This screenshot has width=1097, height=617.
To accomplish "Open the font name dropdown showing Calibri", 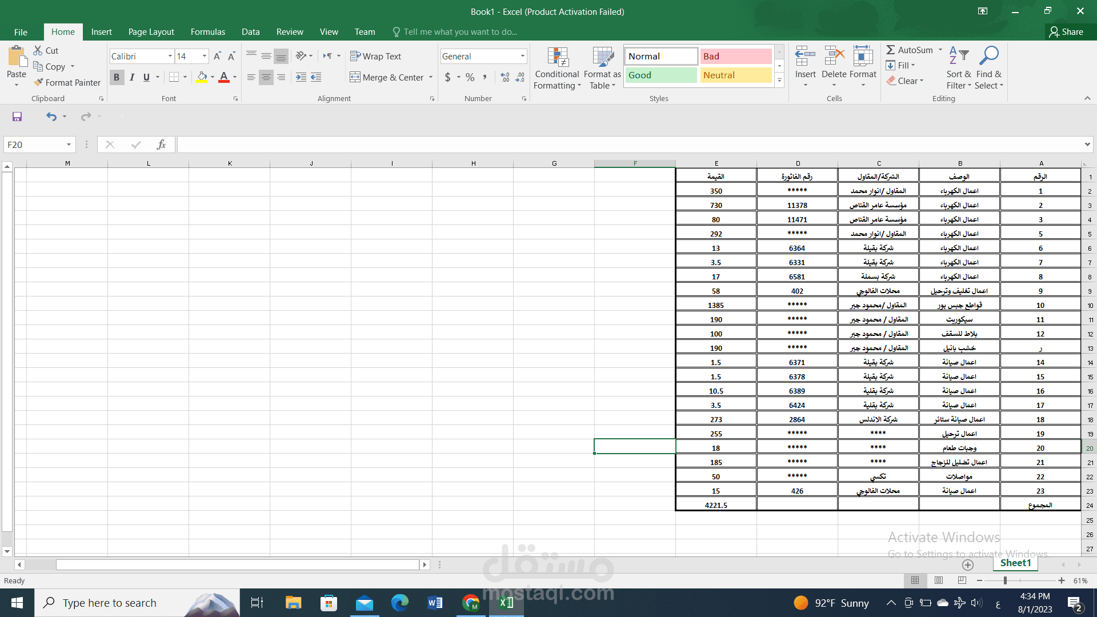I will [170, 56].
